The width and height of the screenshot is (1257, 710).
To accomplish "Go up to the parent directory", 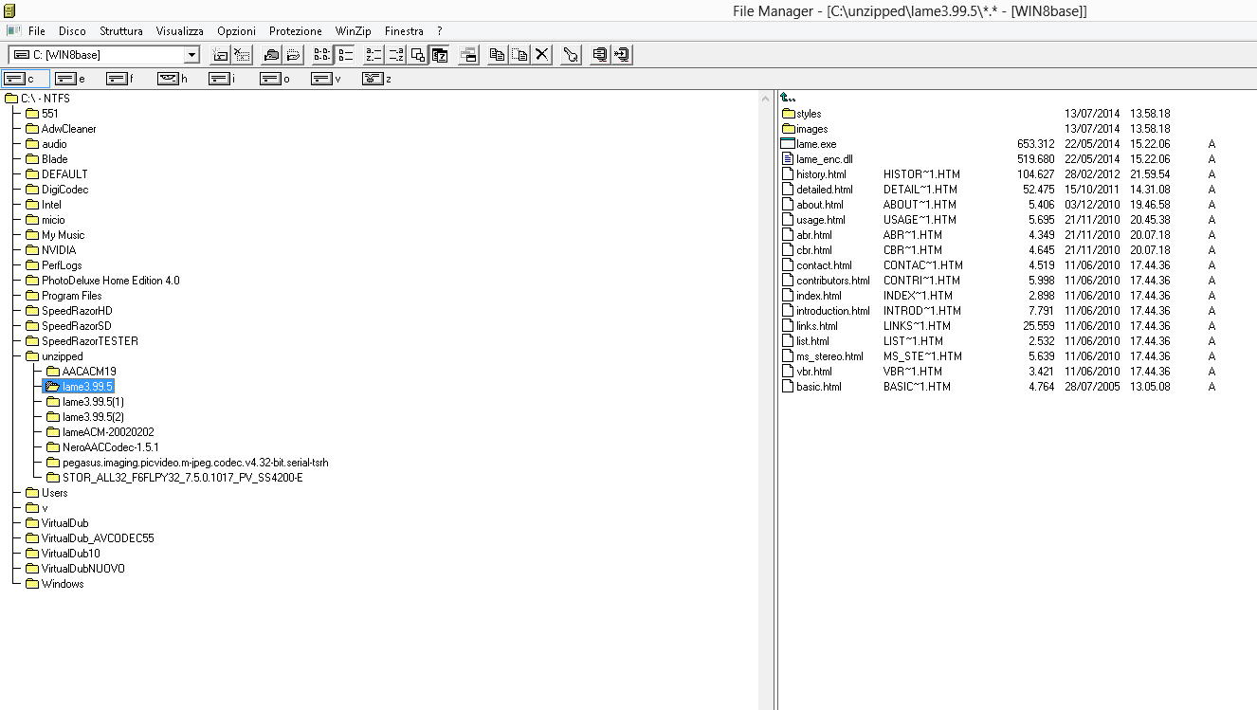I will point(788,98).
